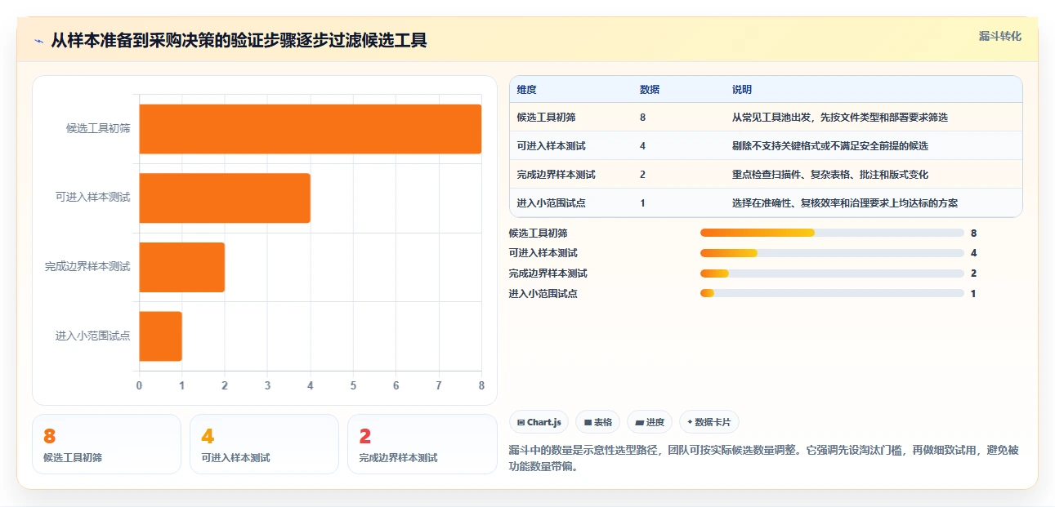1055x507 pixels.
Task: Click the 进入小范围试点 bar in chart
Action: click(161, 336)
